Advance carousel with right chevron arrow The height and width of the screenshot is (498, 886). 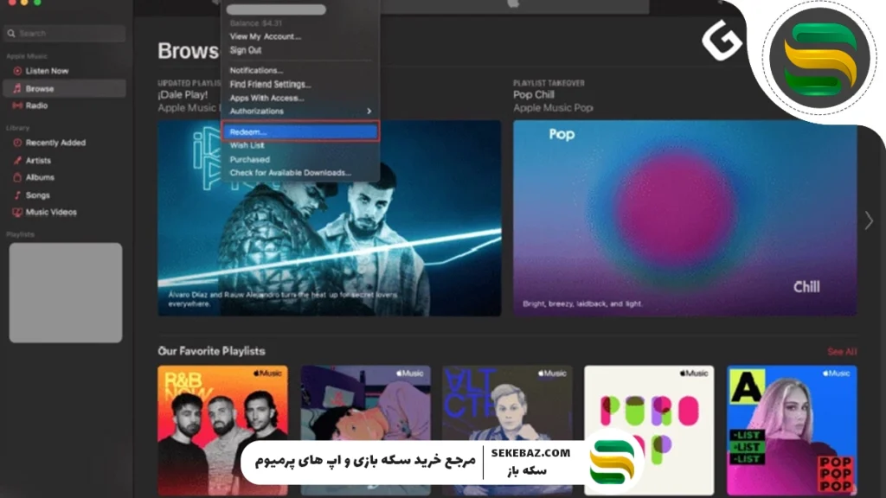[869, 220]
